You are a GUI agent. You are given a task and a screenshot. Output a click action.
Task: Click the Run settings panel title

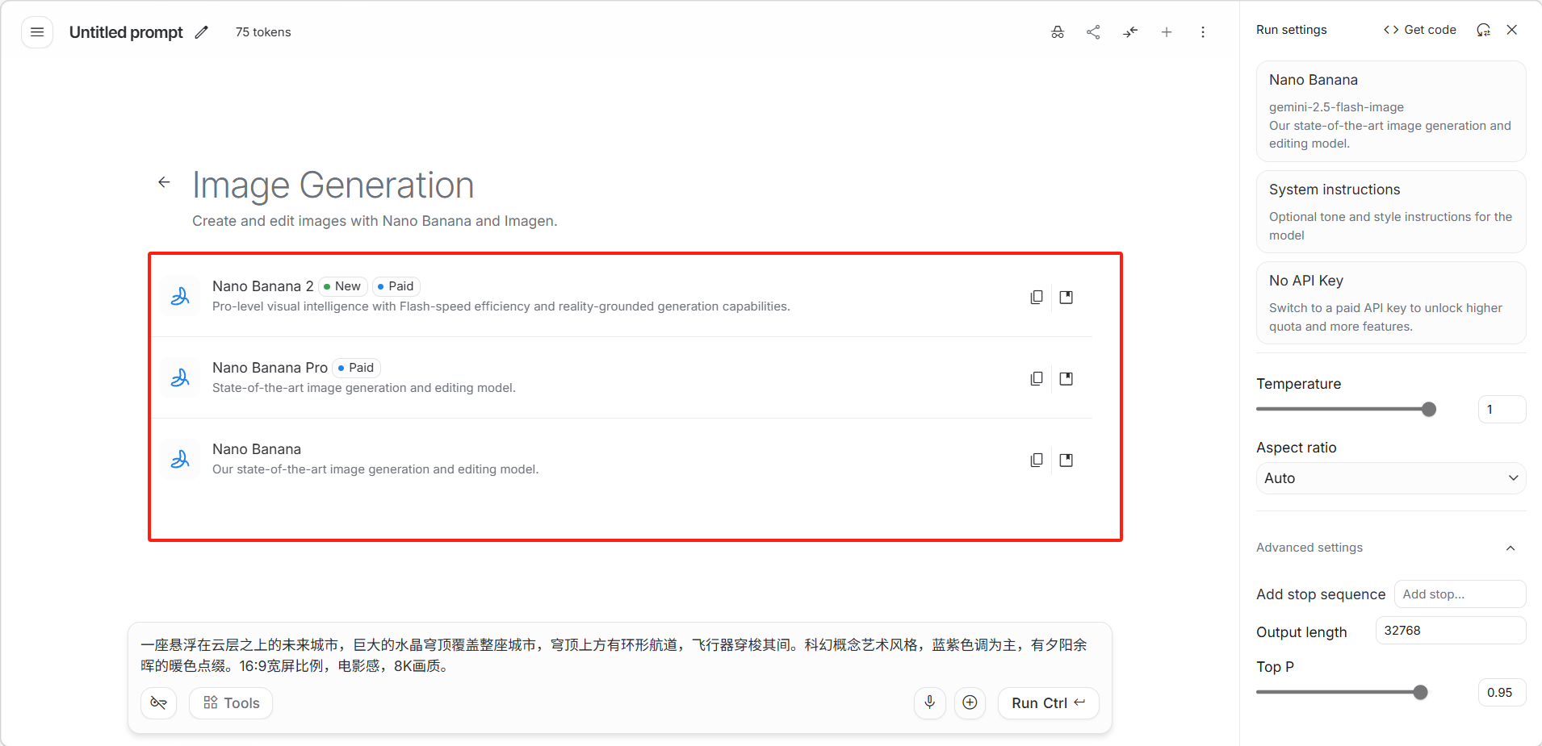coord(1292,30)
